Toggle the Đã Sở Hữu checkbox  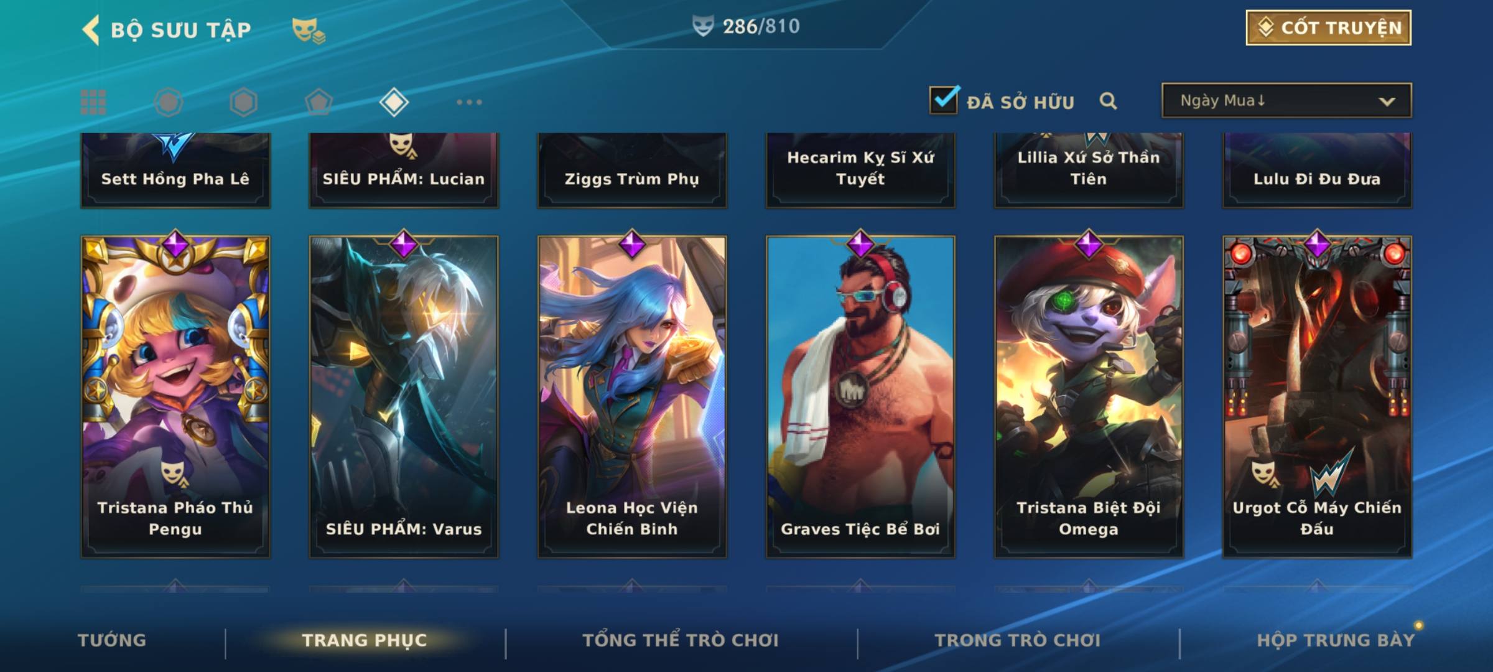[x=944, y=100]
